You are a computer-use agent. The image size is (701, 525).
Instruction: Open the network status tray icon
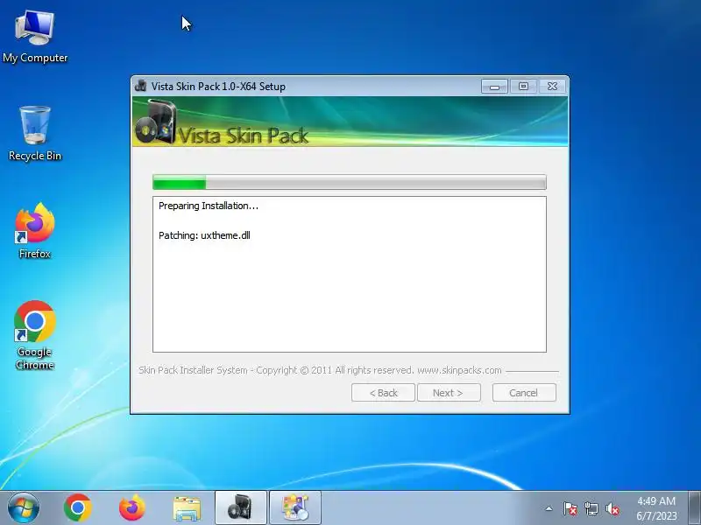(591, 508)
